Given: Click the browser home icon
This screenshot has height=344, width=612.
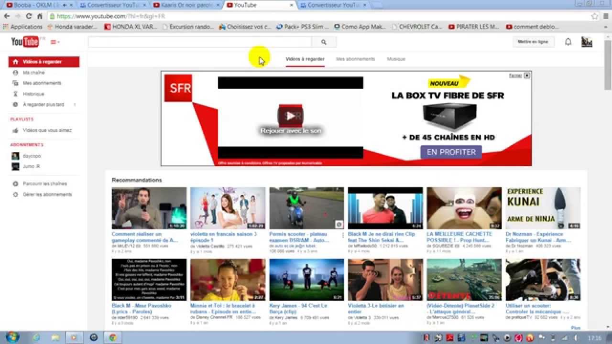Looking at the screenshot, I should pos(41,16).
